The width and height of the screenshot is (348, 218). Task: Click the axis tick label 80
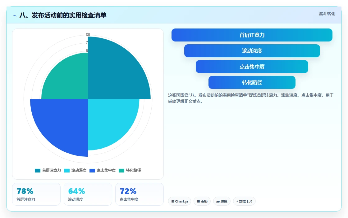[x=88, y=34]
